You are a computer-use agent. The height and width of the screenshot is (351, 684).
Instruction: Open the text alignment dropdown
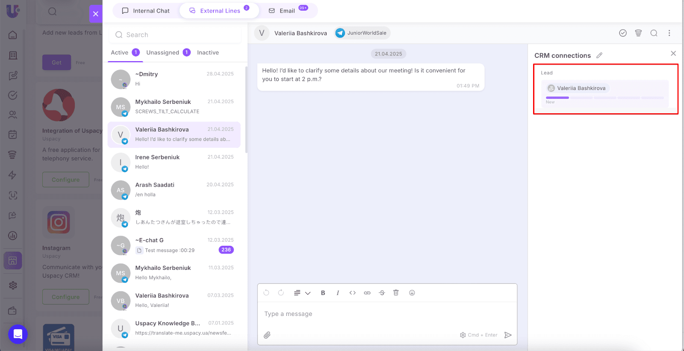(302, 293)
